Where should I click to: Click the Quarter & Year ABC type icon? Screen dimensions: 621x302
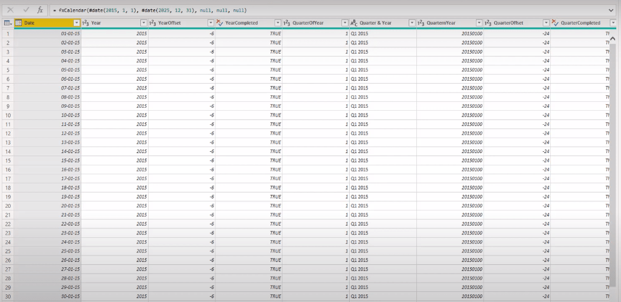tap(354, 23)
